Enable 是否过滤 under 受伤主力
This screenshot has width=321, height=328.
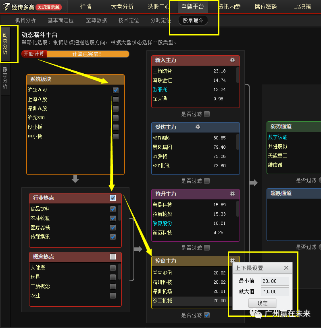[x=207, y=181]
